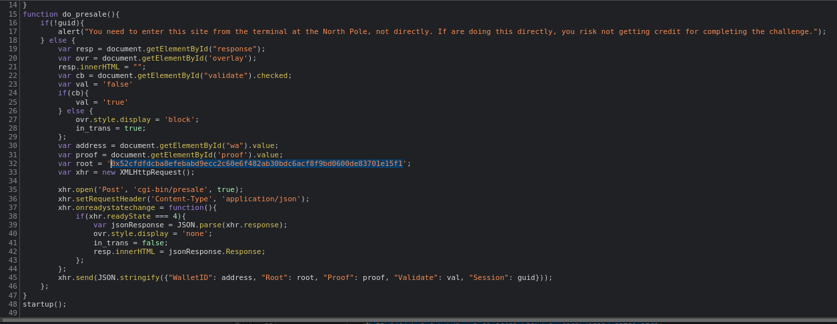The width and height of the screenshot is (837, 324).
Task: Click the "Validate" key in the JSON payload
Action: (x=415, y=278)
